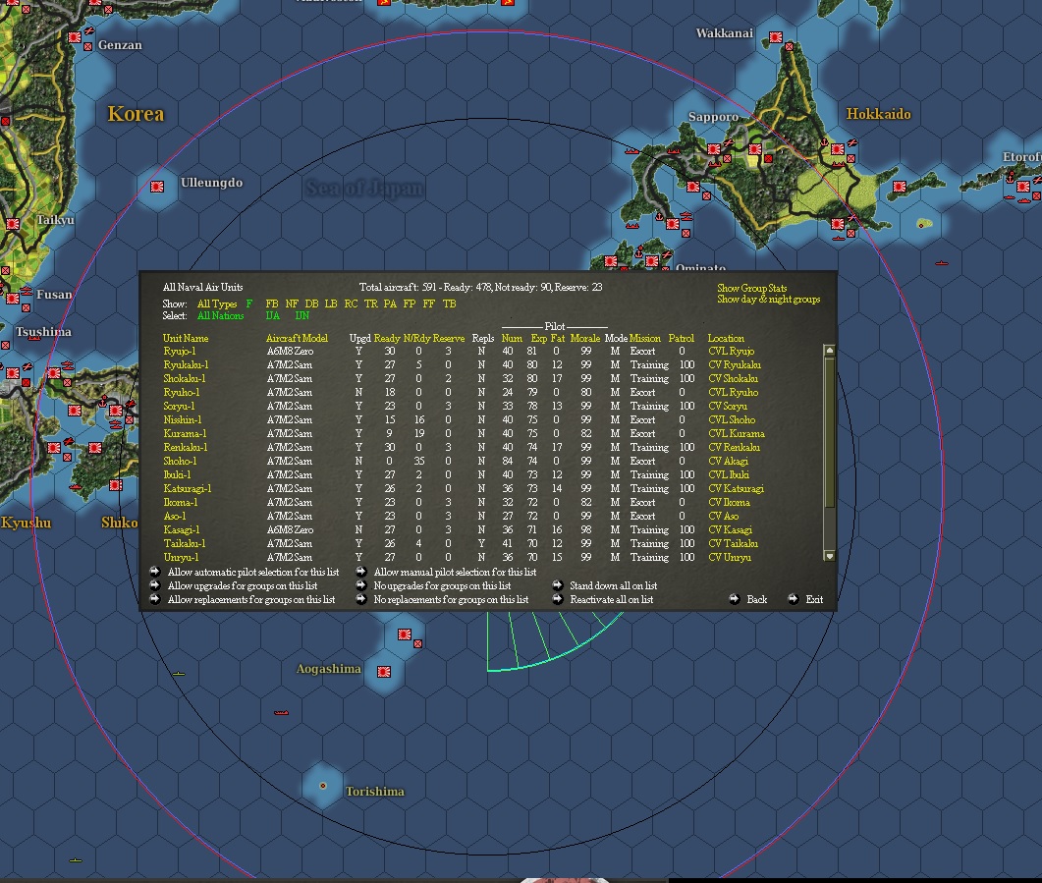Click Allow replacements for groups on this list
This screenshot has height=883, width=1042.
[x=251, y=599]
